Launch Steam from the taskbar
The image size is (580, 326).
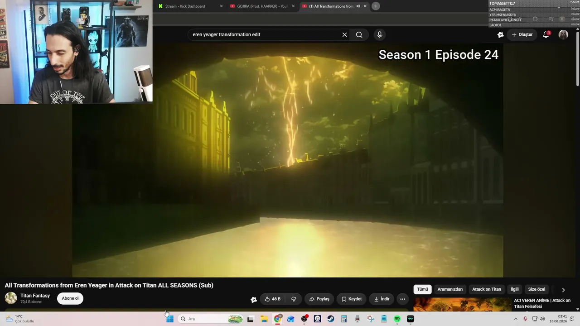(331, 319)
